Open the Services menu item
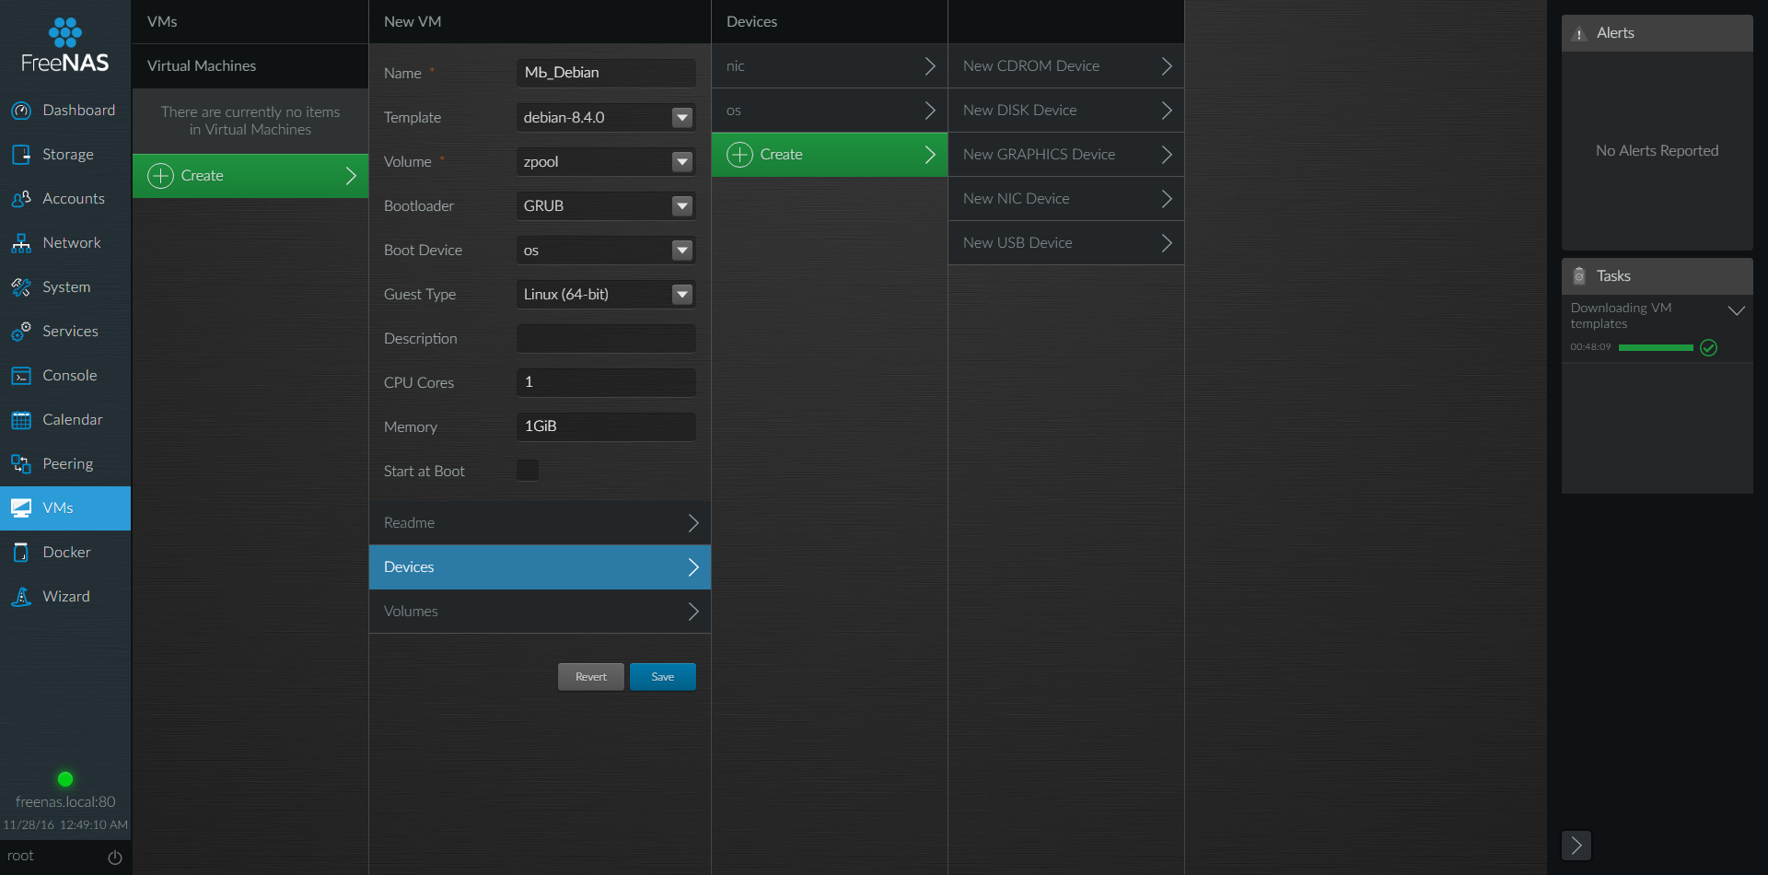 65,332
